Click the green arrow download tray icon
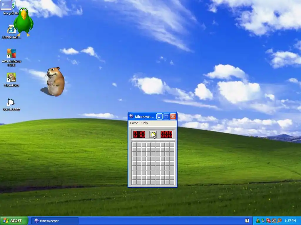This screenshot has width=301, height=225. click(x=263, y=221)
